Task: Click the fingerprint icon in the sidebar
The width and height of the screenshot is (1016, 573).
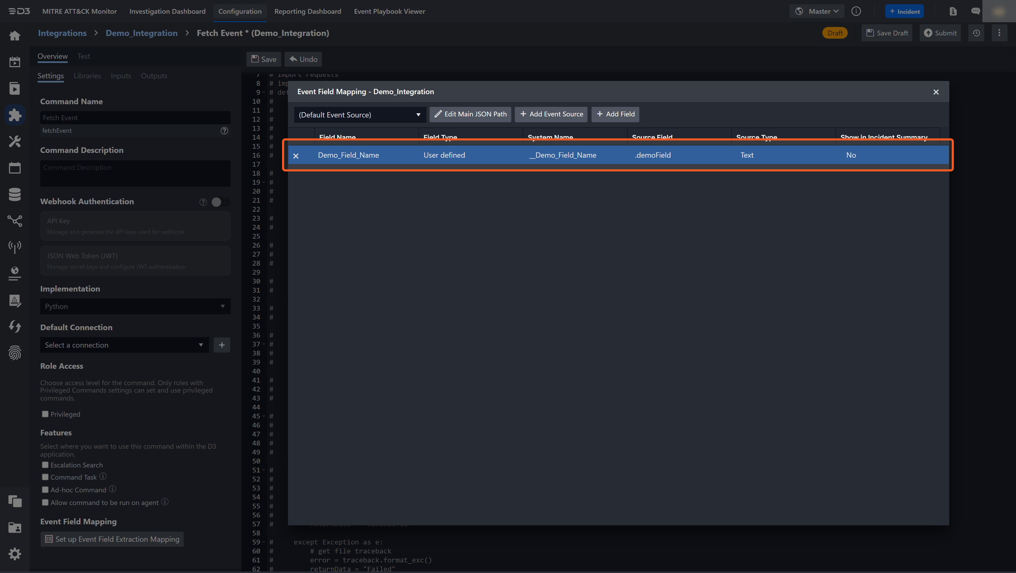Action: 15,353
